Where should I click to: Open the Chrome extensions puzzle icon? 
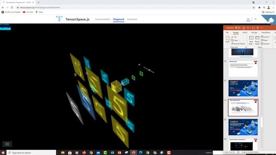click(x=259, y=8)
